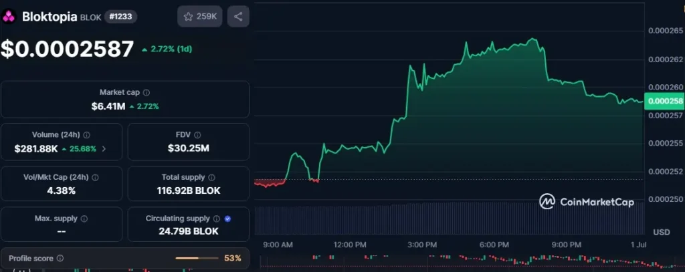685x272 pixels.
Task: Click the 0.000265 y-axis label
Action: click(666, 31)
